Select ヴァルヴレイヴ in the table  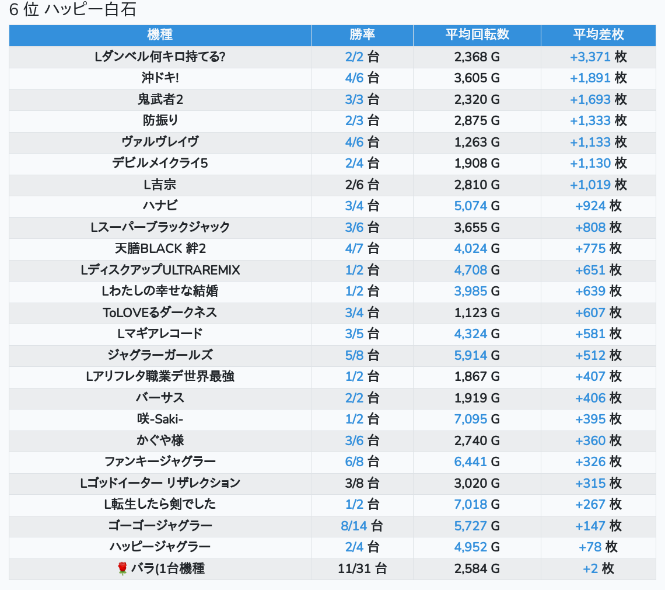point(160,142)
